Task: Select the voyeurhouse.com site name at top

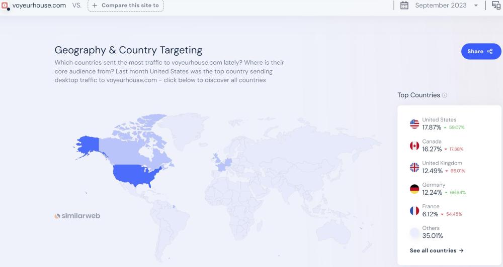Action: 39,6
